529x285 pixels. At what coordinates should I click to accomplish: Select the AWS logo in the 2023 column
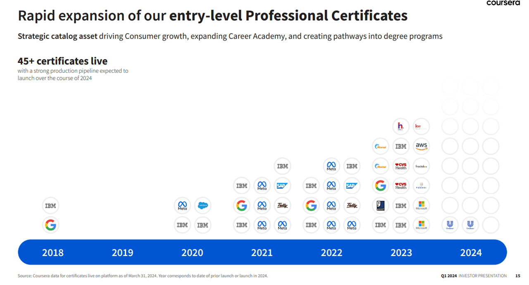click(421, 146)
